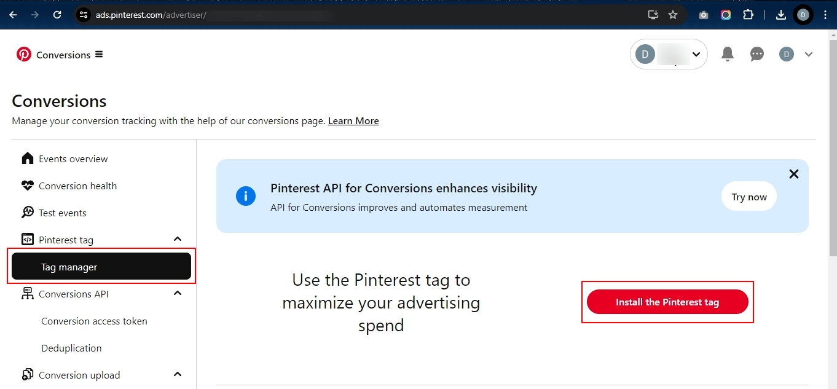Click Install the Pinterest tag button
This screenshot has width=837, height=389.
coord(667,302)
